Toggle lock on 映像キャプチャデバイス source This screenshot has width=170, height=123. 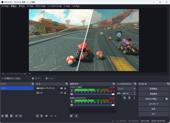pos(65,88)
